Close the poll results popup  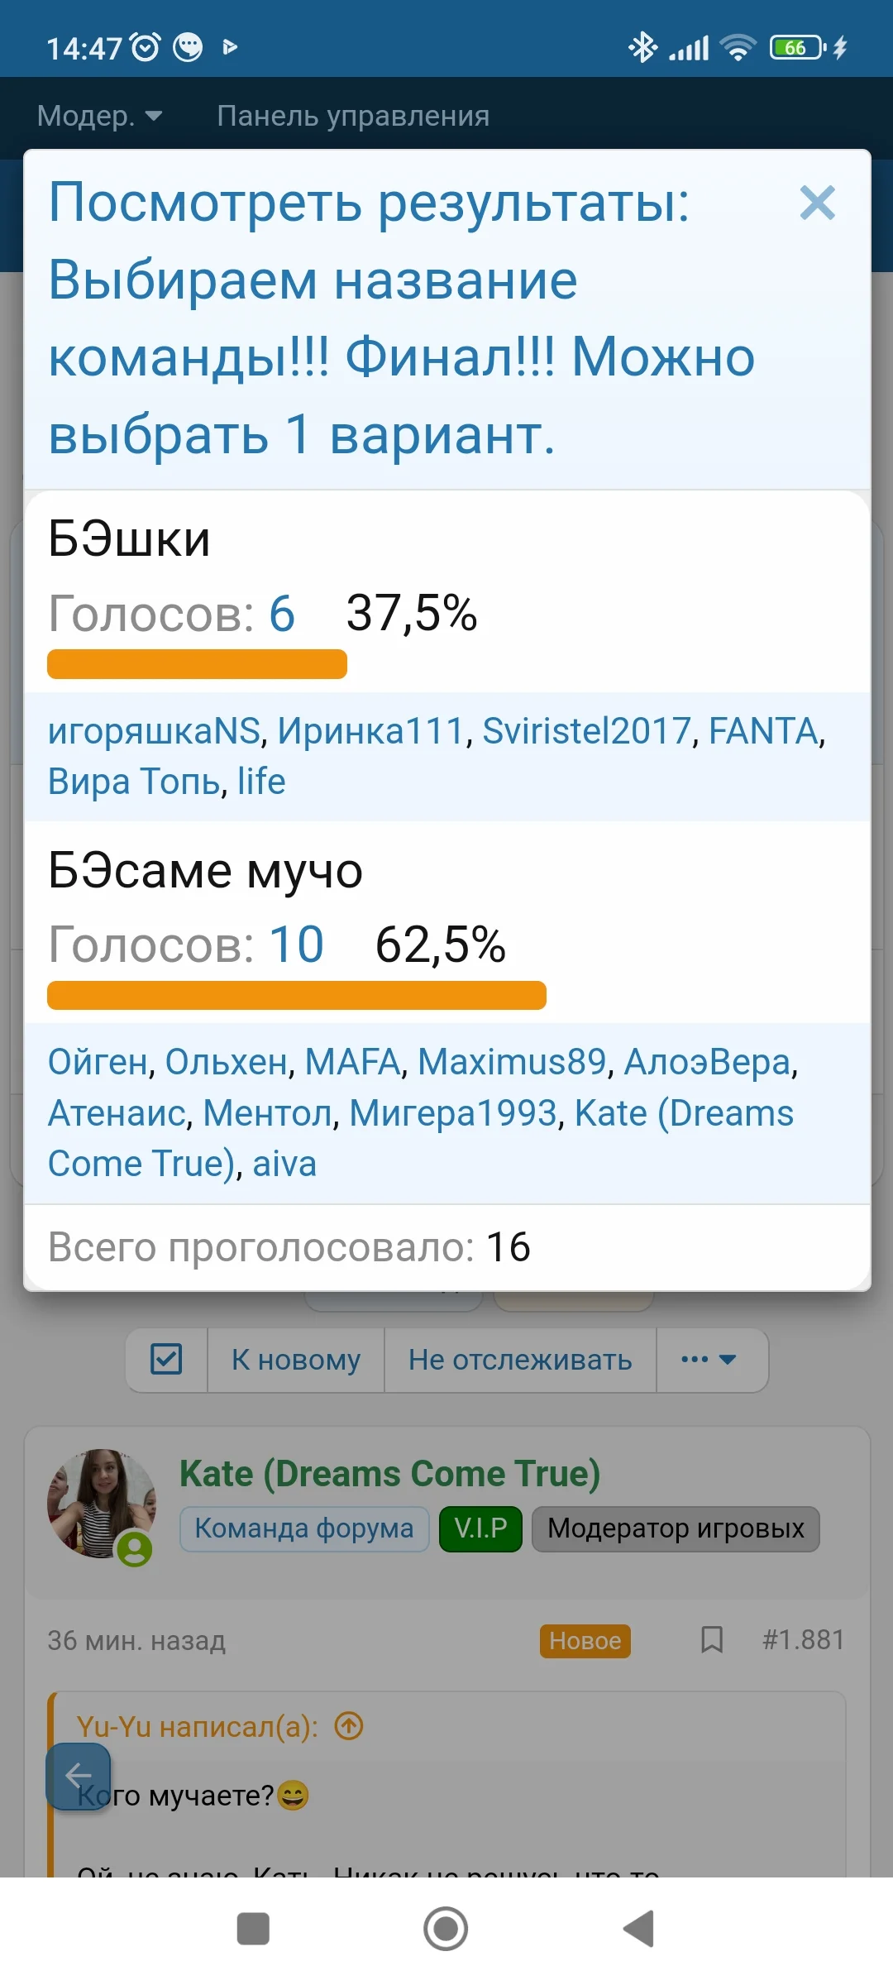pyautogui.click(x=817, y=203)
